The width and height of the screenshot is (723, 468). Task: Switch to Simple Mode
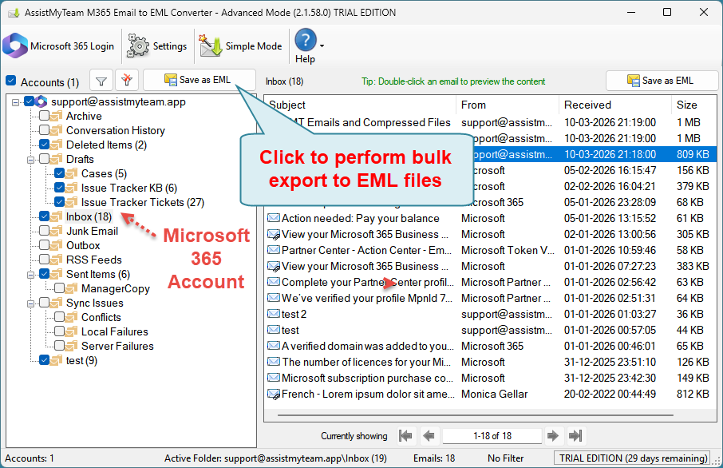coord(211,46)
